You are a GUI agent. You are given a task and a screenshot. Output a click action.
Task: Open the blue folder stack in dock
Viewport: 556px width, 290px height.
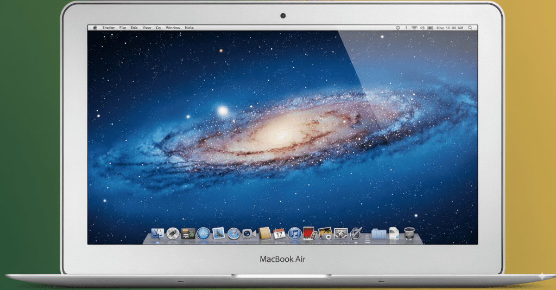click(378, 234)
